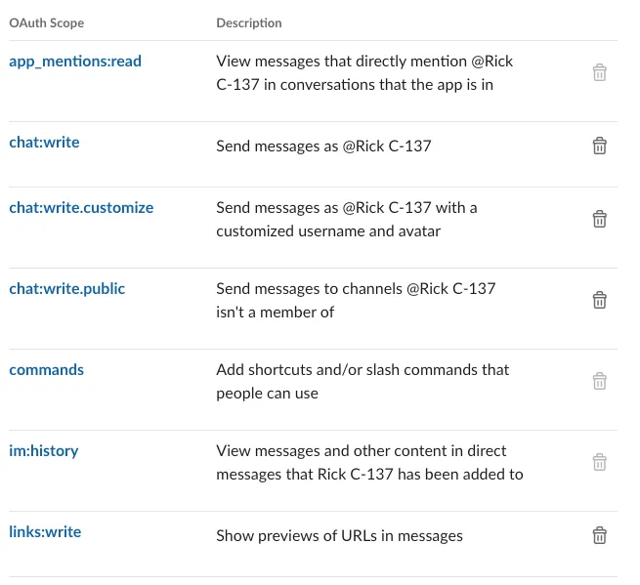The width and height of the screenshot is (640, 585).
Task: Click the trash icon for commands scope
Action: pos(600,381)
